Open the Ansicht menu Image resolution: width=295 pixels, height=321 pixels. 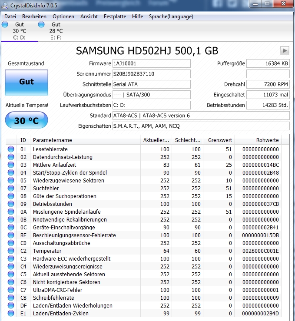89,17
